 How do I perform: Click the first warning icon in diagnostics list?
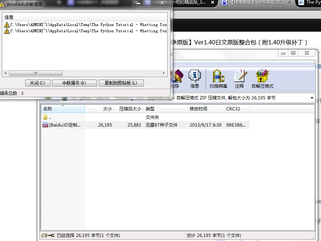7,25
